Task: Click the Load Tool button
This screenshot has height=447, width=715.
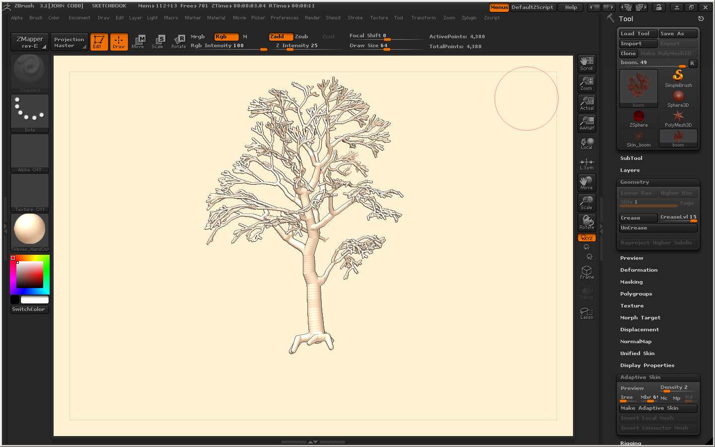Action: point(638,34)
